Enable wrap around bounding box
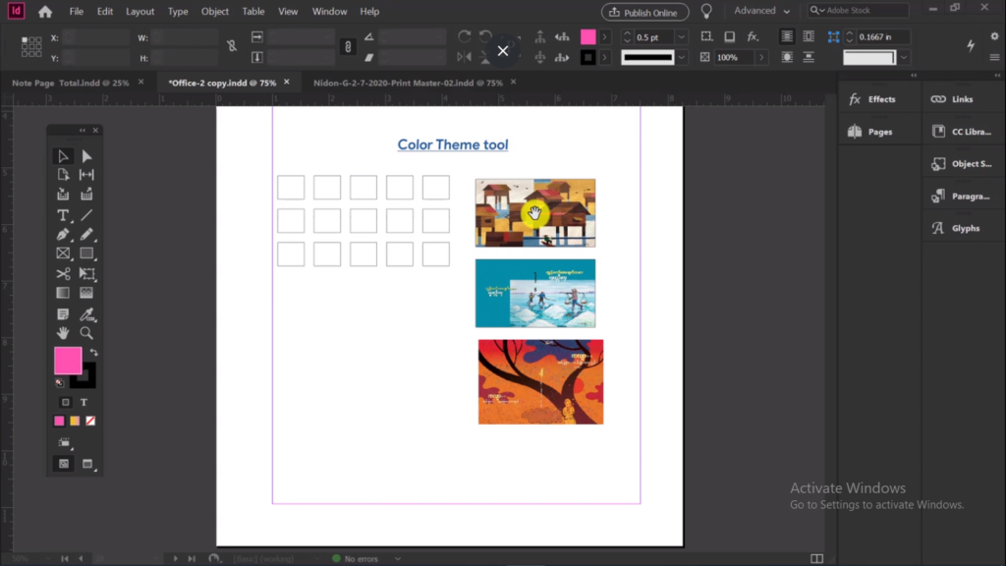The width and height of the screenshot is (1006, 566). point(809,37)
